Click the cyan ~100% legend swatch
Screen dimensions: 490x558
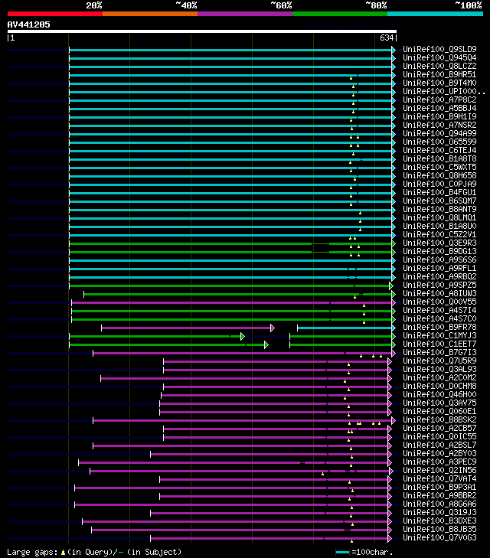[x=435, y=14]
